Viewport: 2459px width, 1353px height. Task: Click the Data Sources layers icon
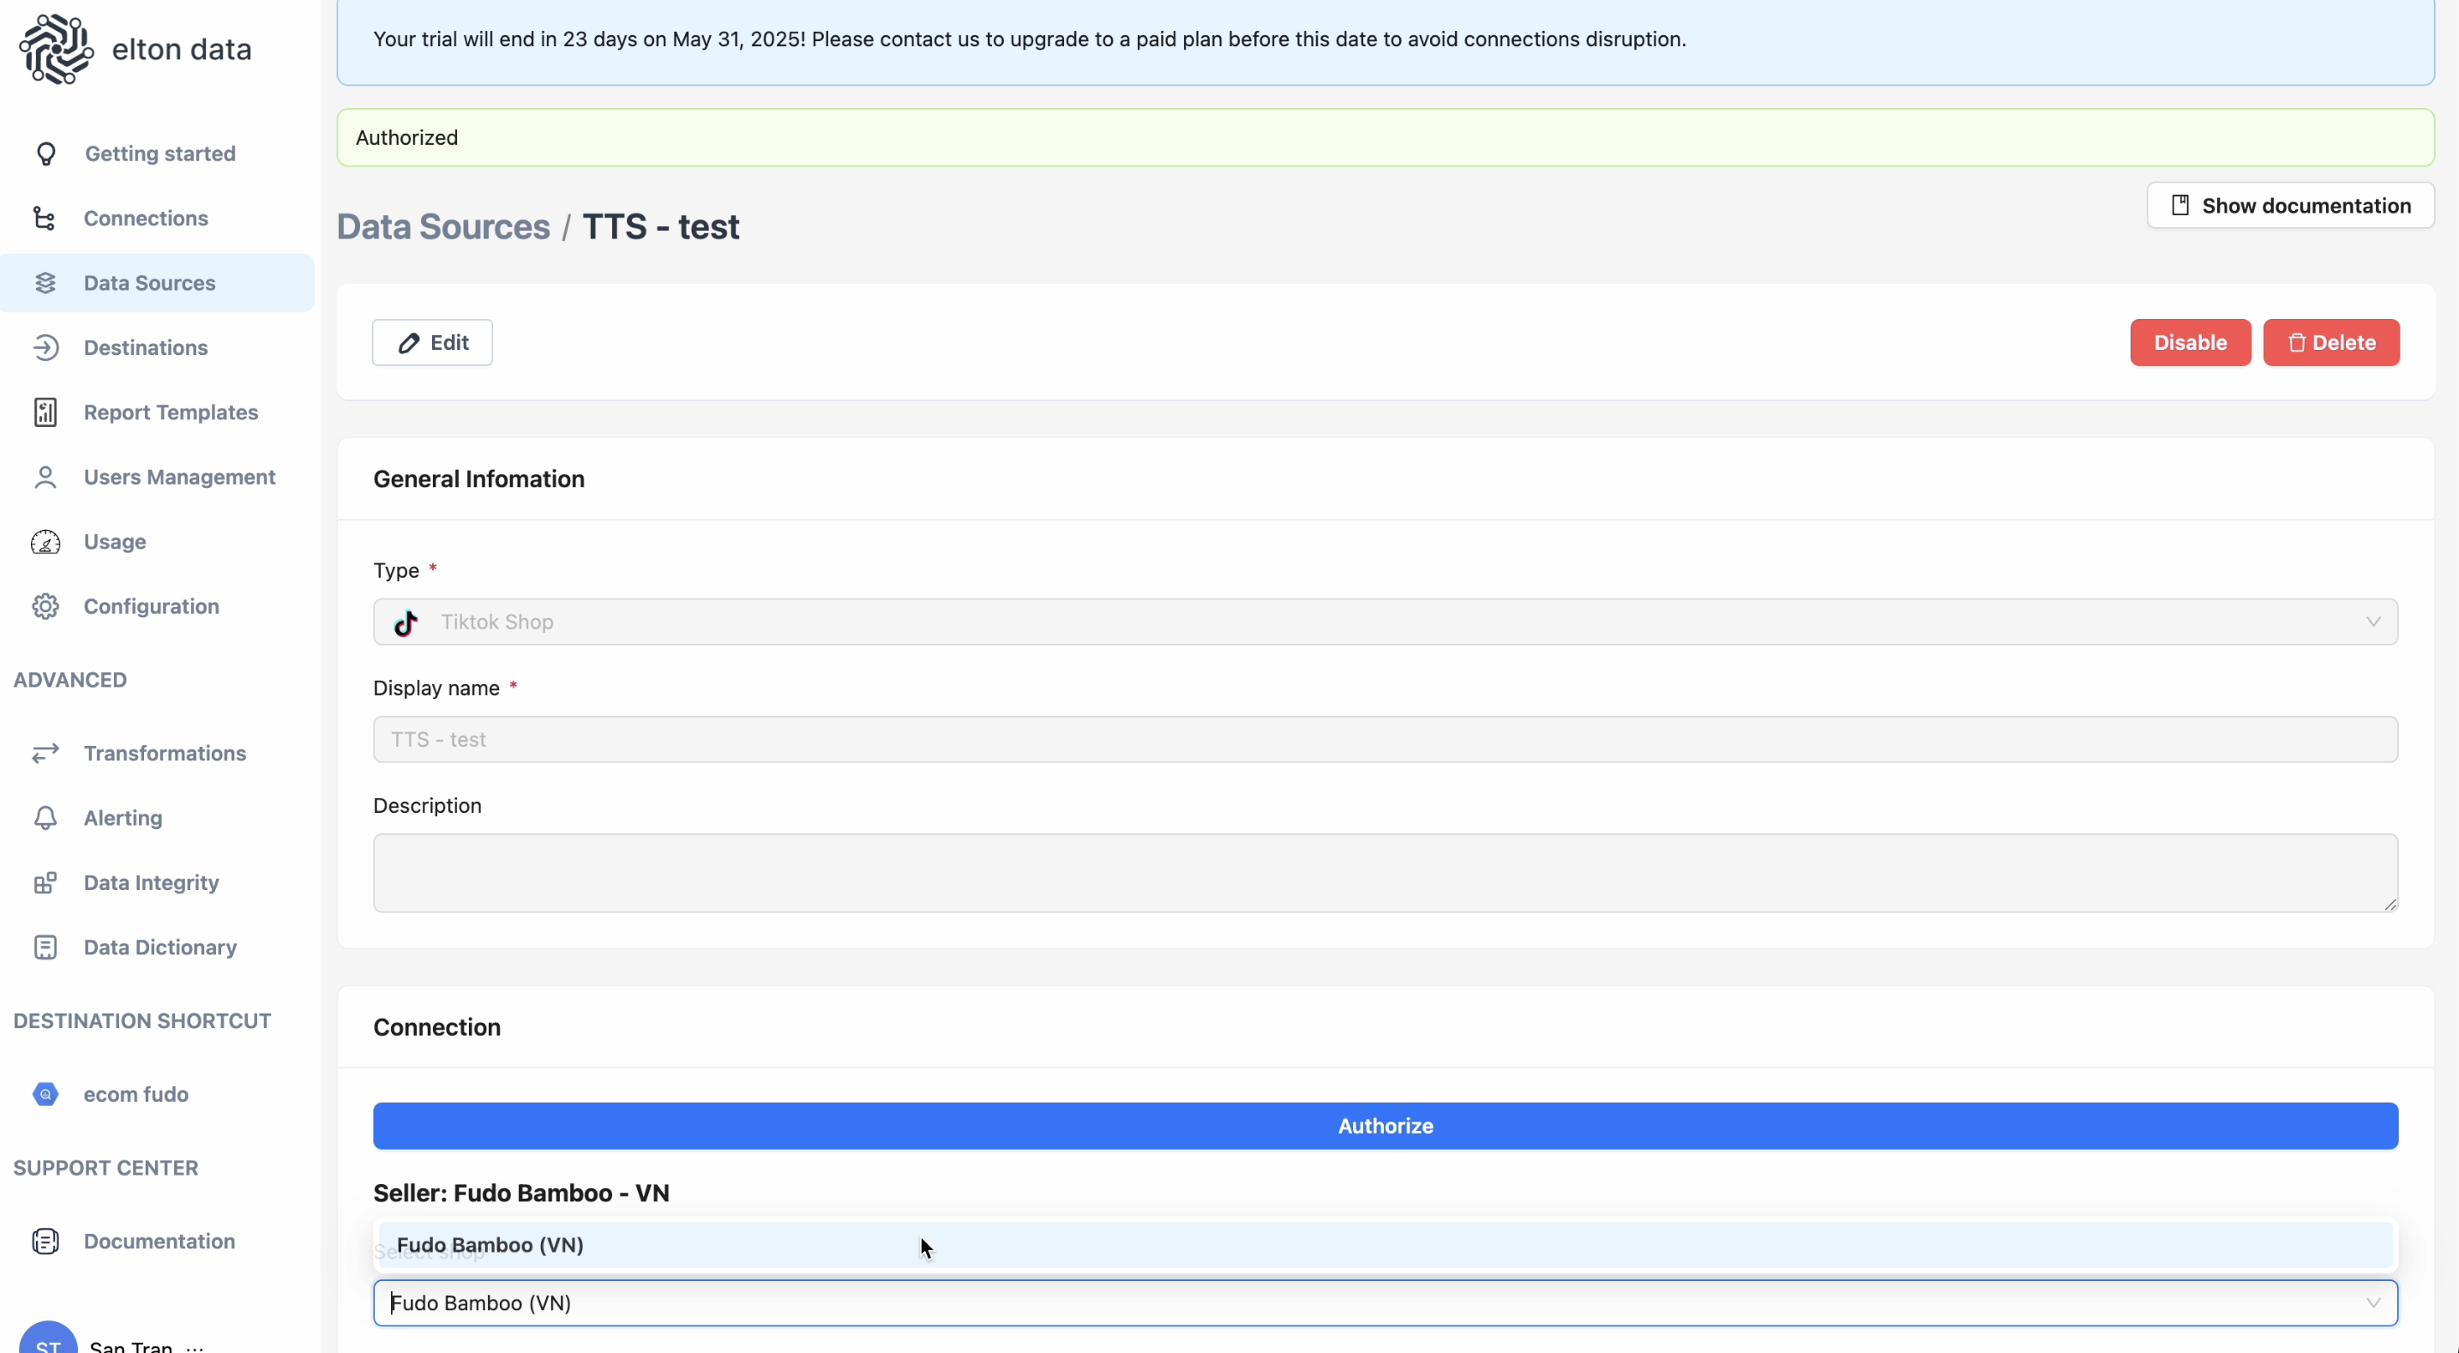pos(45,283)
